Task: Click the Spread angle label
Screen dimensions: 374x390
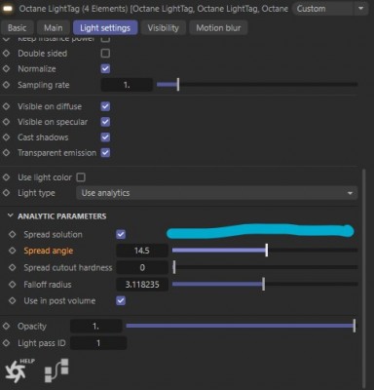Action: [x=49, y=251]
